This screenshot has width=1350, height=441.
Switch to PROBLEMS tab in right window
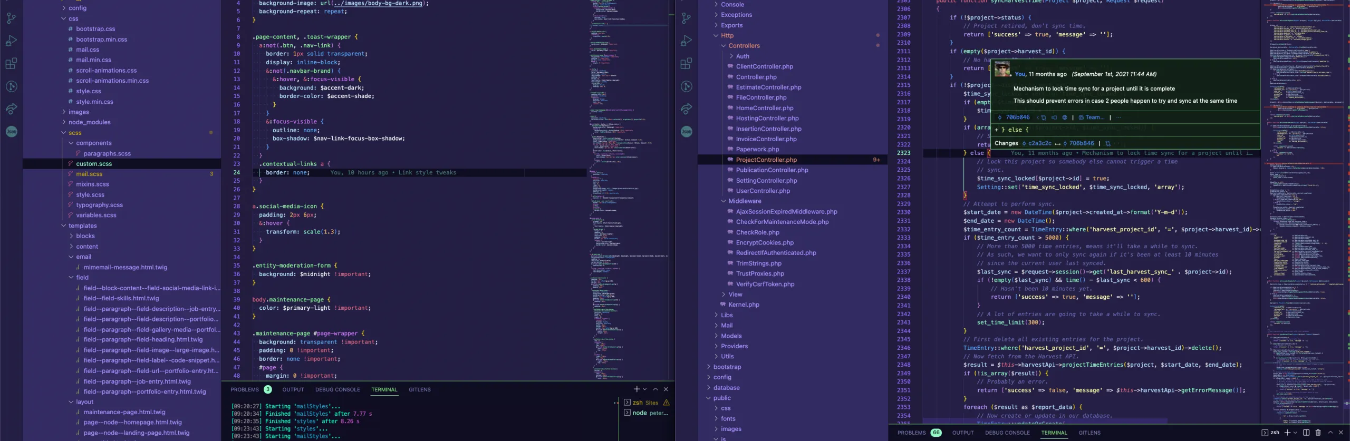click(x=911, y=433)
